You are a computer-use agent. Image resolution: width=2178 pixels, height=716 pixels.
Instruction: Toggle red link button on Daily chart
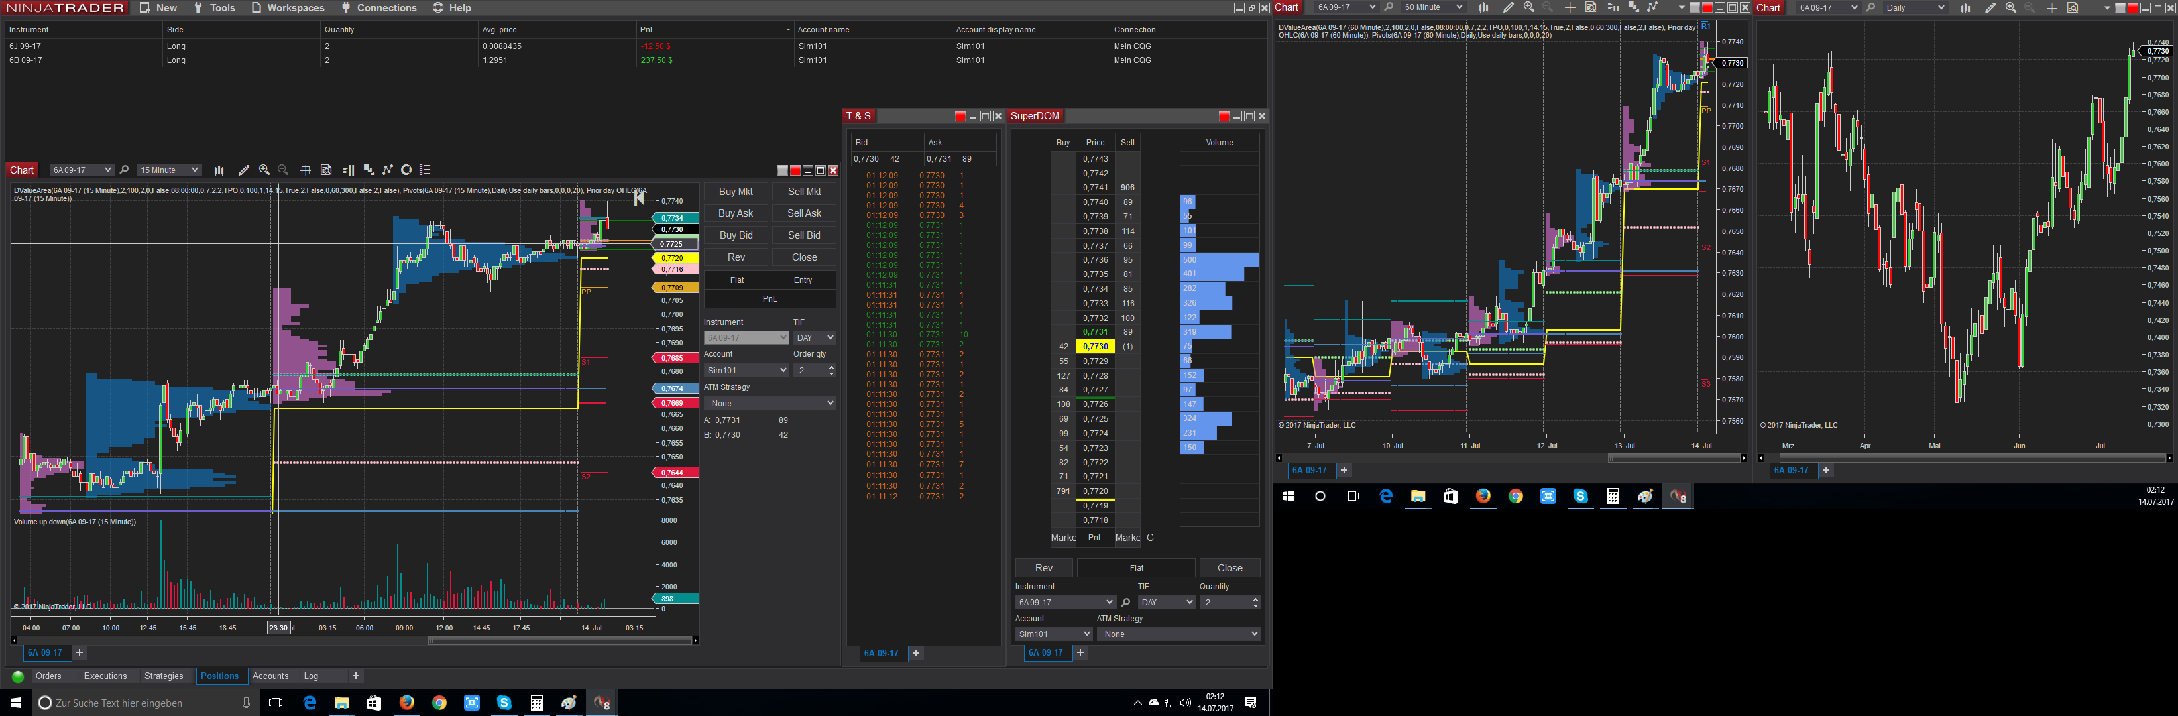point(2132,7)
